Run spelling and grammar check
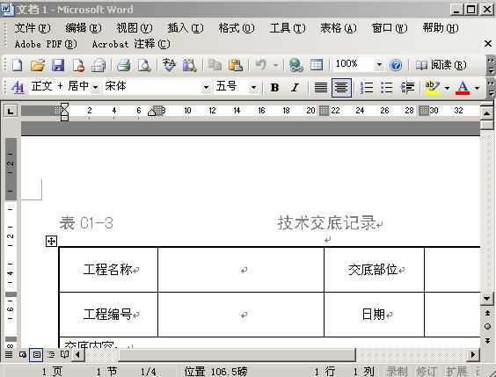 click(169, 65)
